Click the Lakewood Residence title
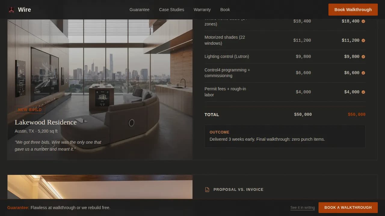This screenshot has width=385, height=216. (46, 122)
